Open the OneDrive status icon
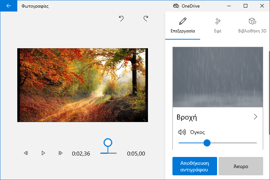Screen dimensions: 270x180 click(x=176, y=6)
